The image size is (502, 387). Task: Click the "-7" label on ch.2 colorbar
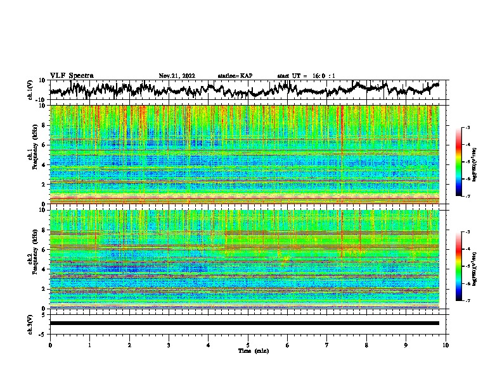point(468,301)
